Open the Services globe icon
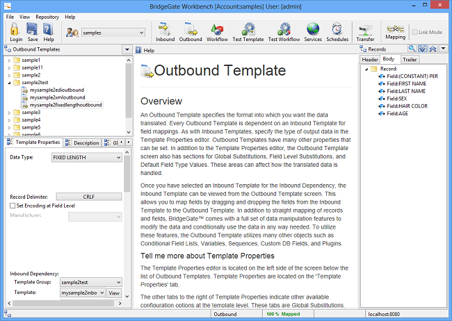 coord(313,32)
